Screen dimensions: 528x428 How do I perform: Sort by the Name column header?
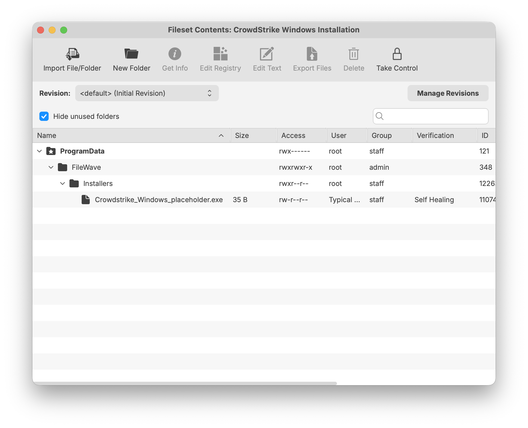(130, 136)
